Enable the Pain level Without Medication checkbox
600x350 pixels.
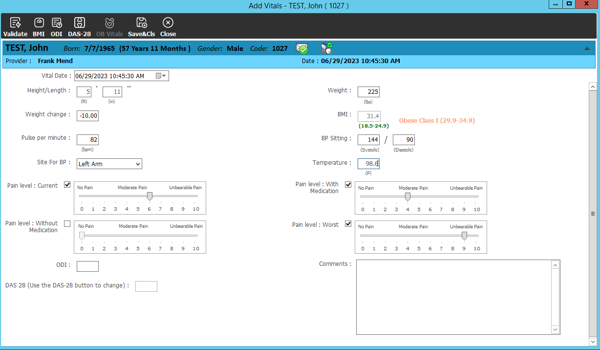[66, 223]
